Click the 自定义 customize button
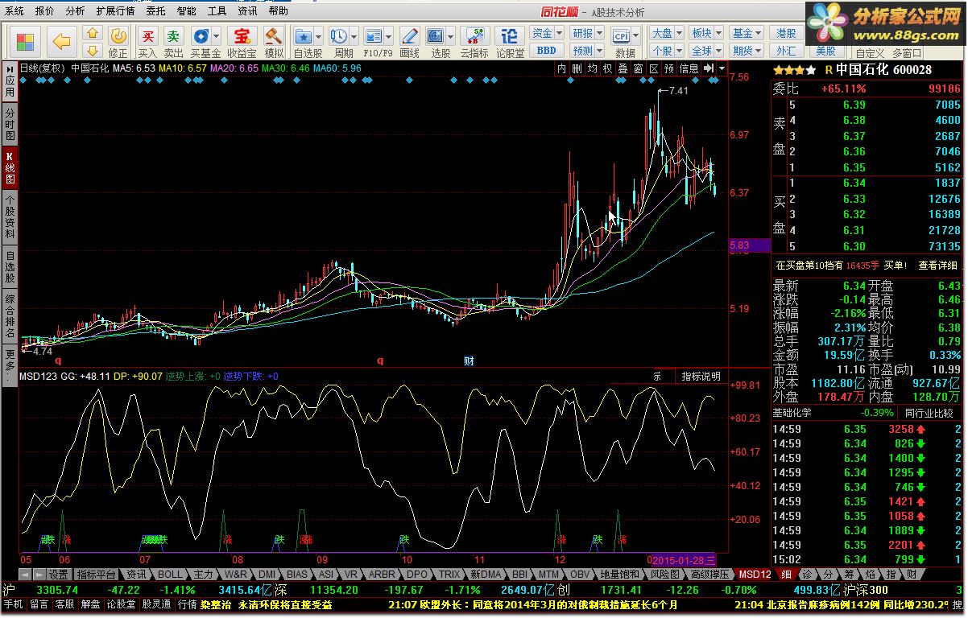This screenshot has height=618, width=968. click(870, 53)
